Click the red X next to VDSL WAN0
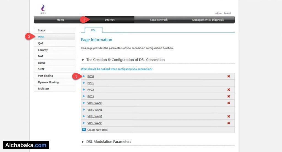282x152 pixels. point(229,103)
